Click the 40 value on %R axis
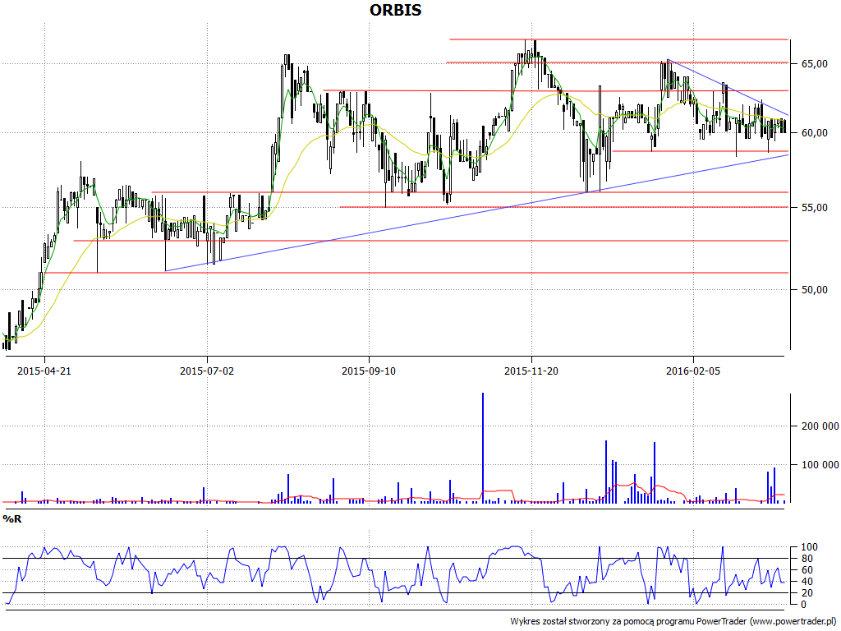 [x=807, y=582]
